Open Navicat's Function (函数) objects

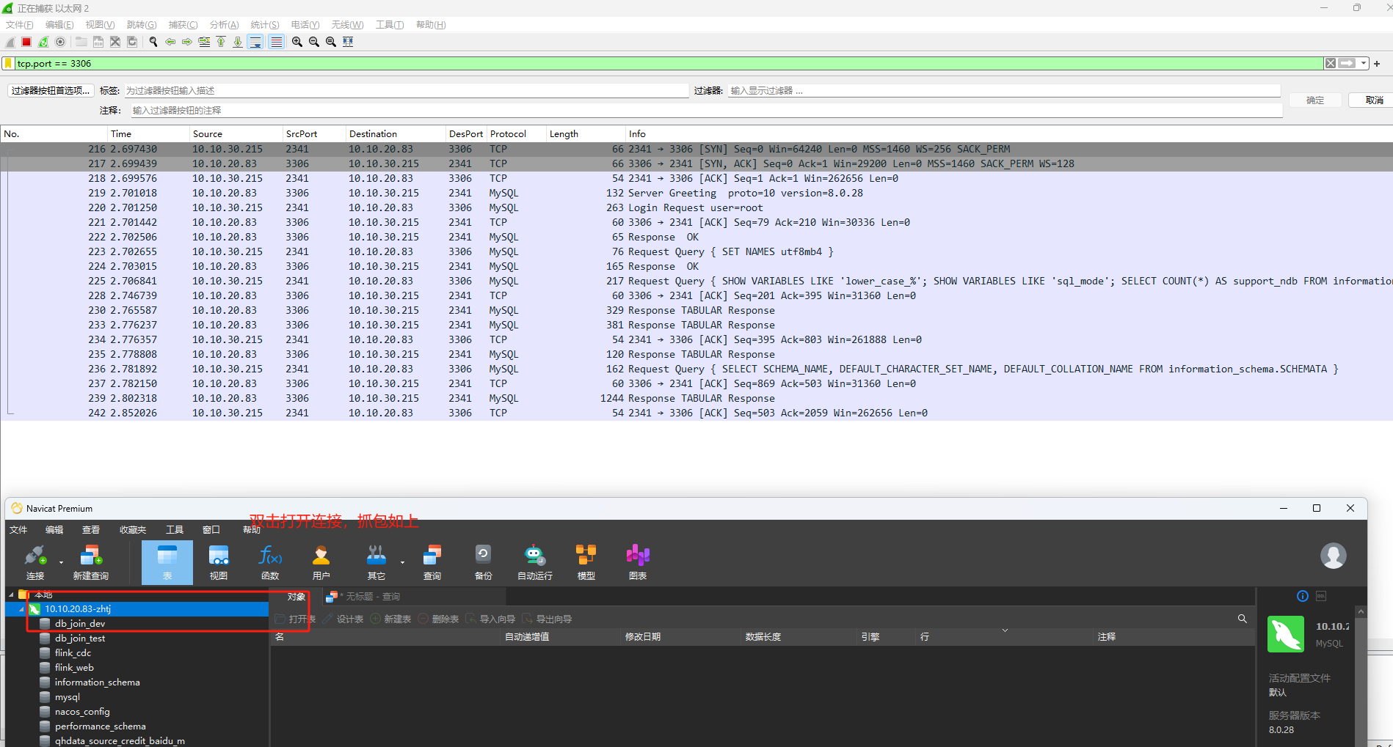270,562
